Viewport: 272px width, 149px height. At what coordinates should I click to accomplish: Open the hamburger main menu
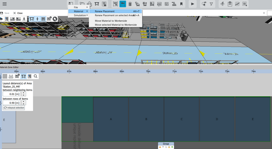click(5, 4)
